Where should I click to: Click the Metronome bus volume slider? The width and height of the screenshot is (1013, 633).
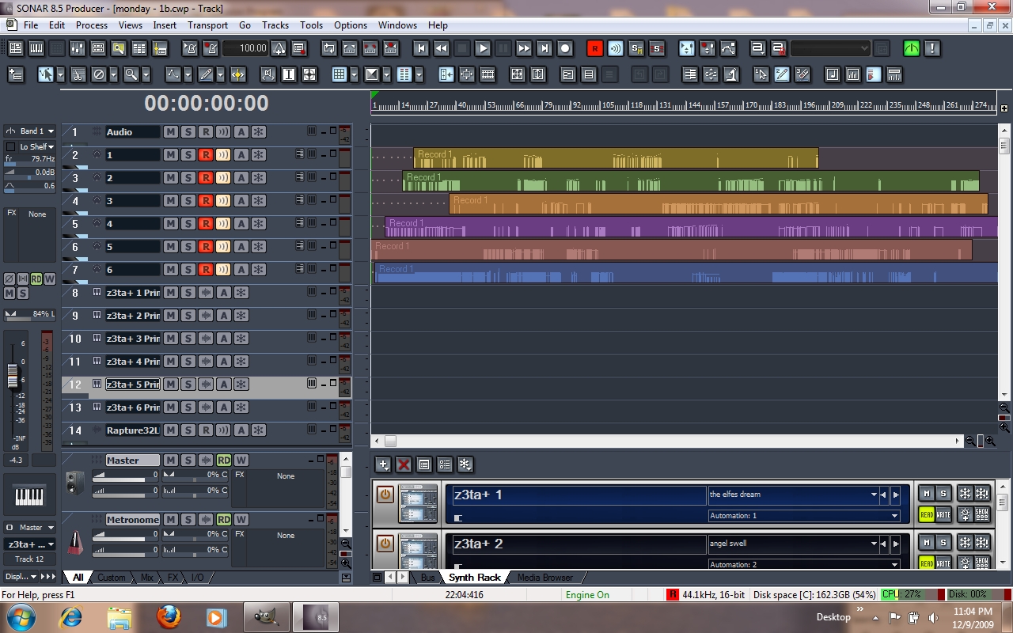(x=125, y=536)
